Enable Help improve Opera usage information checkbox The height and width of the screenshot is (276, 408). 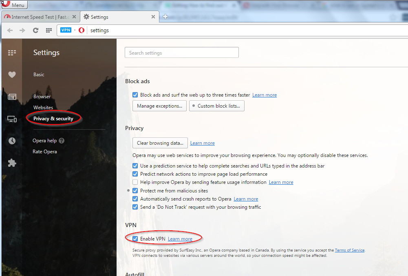pyautogui.click(x=135, y=182)
